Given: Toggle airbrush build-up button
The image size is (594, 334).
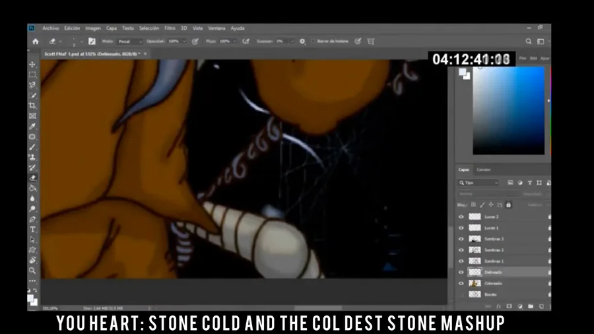Looking at the screenshot, I should (246, 42).
